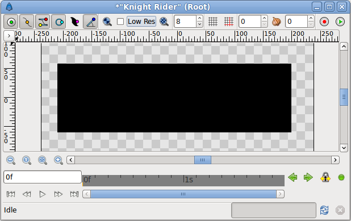Zoom to fit the canvas
The height and width of the screenshot is (221, 351).
coord(43,160)
